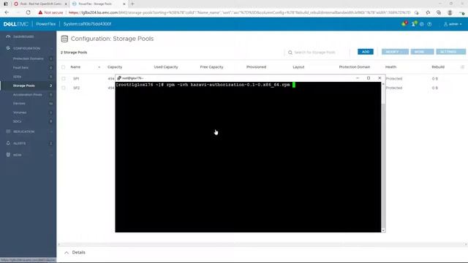Viewport: 468px width, 263px height.
Task: Open a new browser tab
Action: (132, 4)
